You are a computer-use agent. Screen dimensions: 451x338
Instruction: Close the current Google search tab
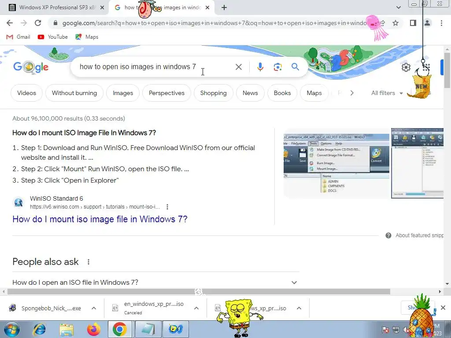pos(207,8)
